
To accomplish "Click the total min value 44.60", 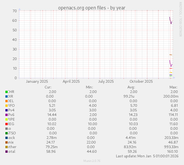I will (x=92, y=152).
